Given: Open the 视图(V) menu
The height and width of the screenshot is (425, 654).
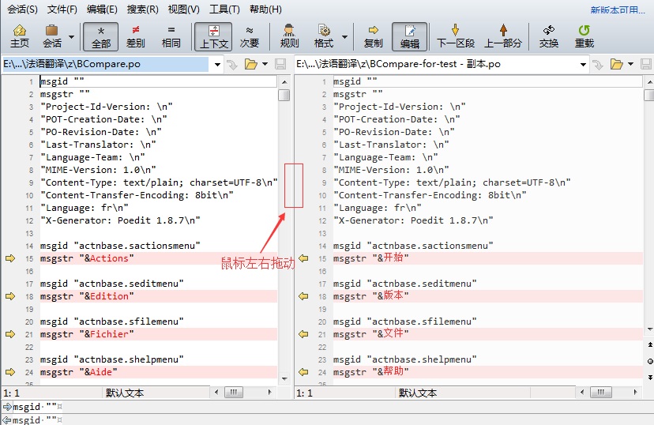Looking at the screenshot, I should click(183, 9).
